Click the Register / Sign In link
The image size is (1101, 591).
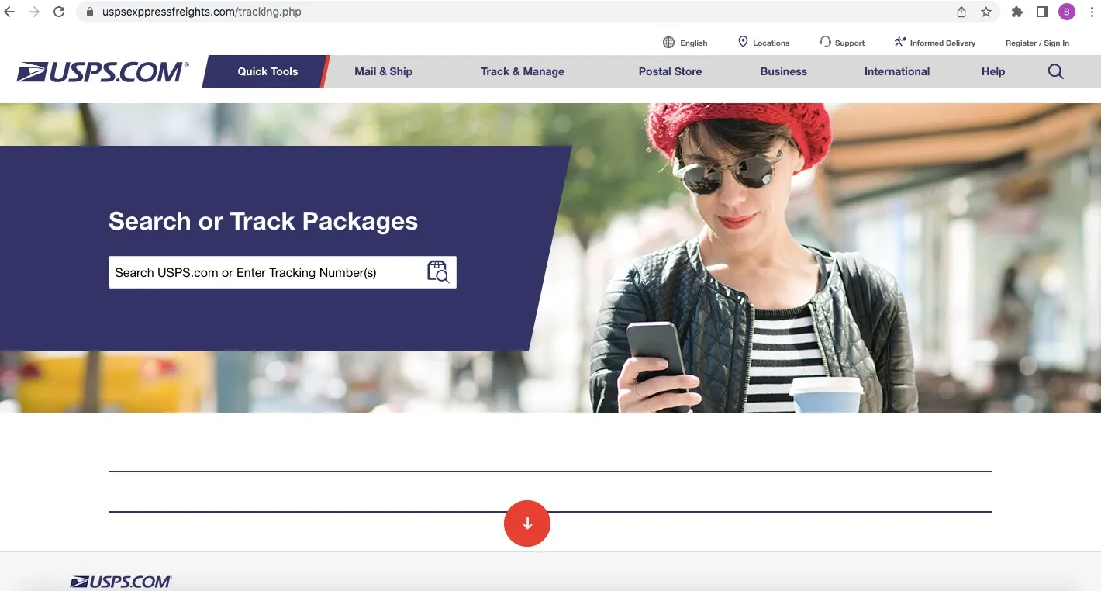point(1037,43)
